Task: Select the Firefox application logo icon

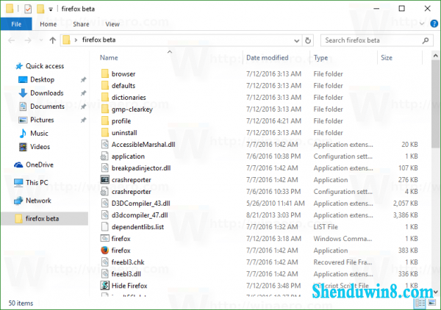Action: [104, 250]
